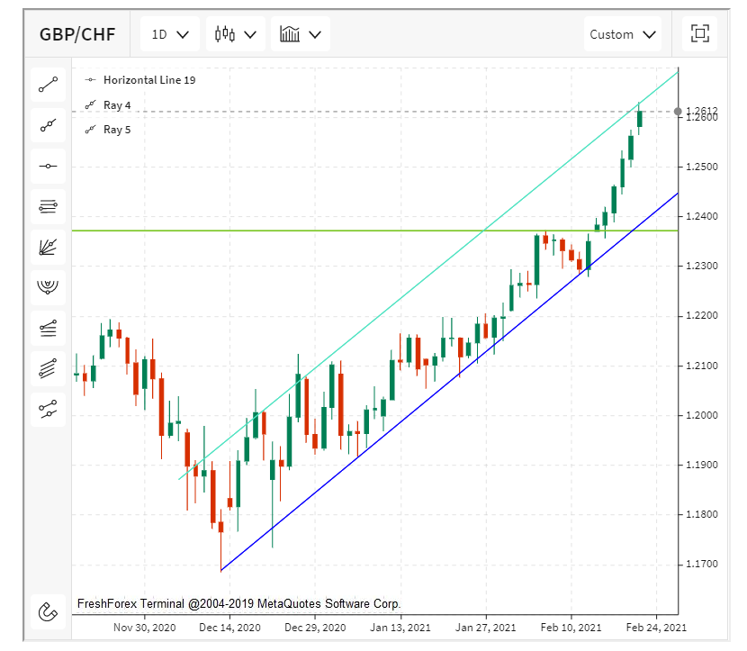Open the fullscreen chart view
The image size is (747, 651).
[700, 34]
